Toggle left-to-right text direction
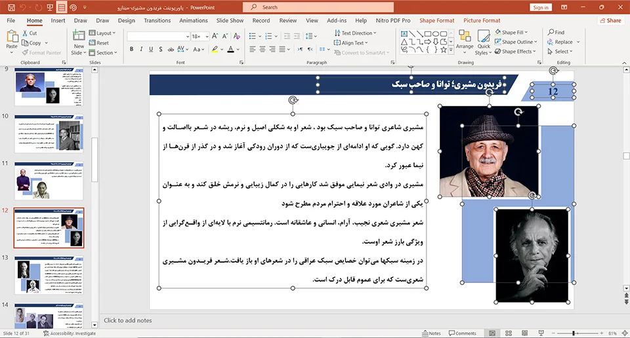Screen dimensions: 630x338 [x=300, y=49]
